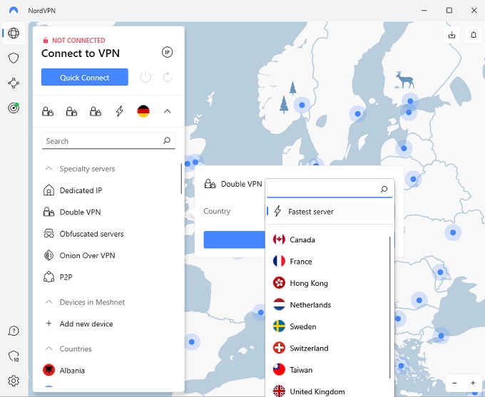Zoom out map with minus button

click(x=454, y=383)
